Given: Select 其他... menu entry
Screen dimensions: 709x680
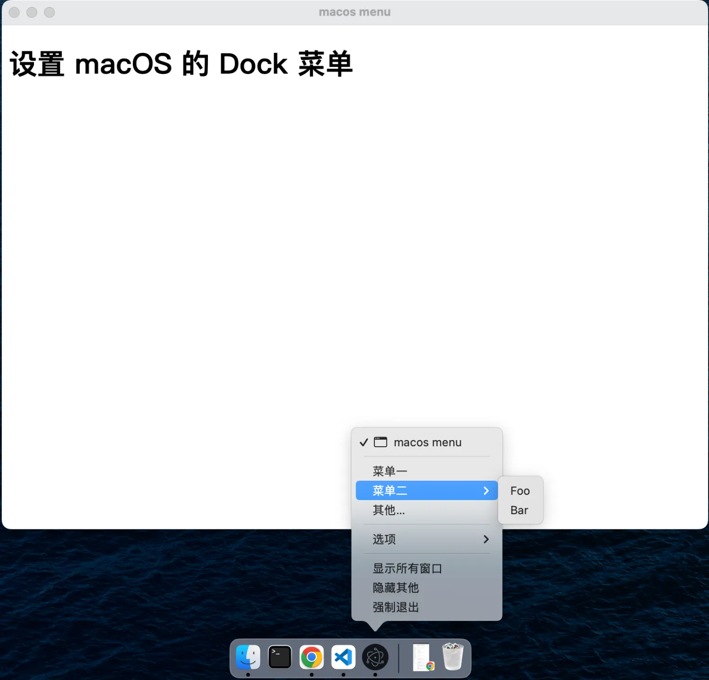Looking at the screenshot, I should point(389,510).
